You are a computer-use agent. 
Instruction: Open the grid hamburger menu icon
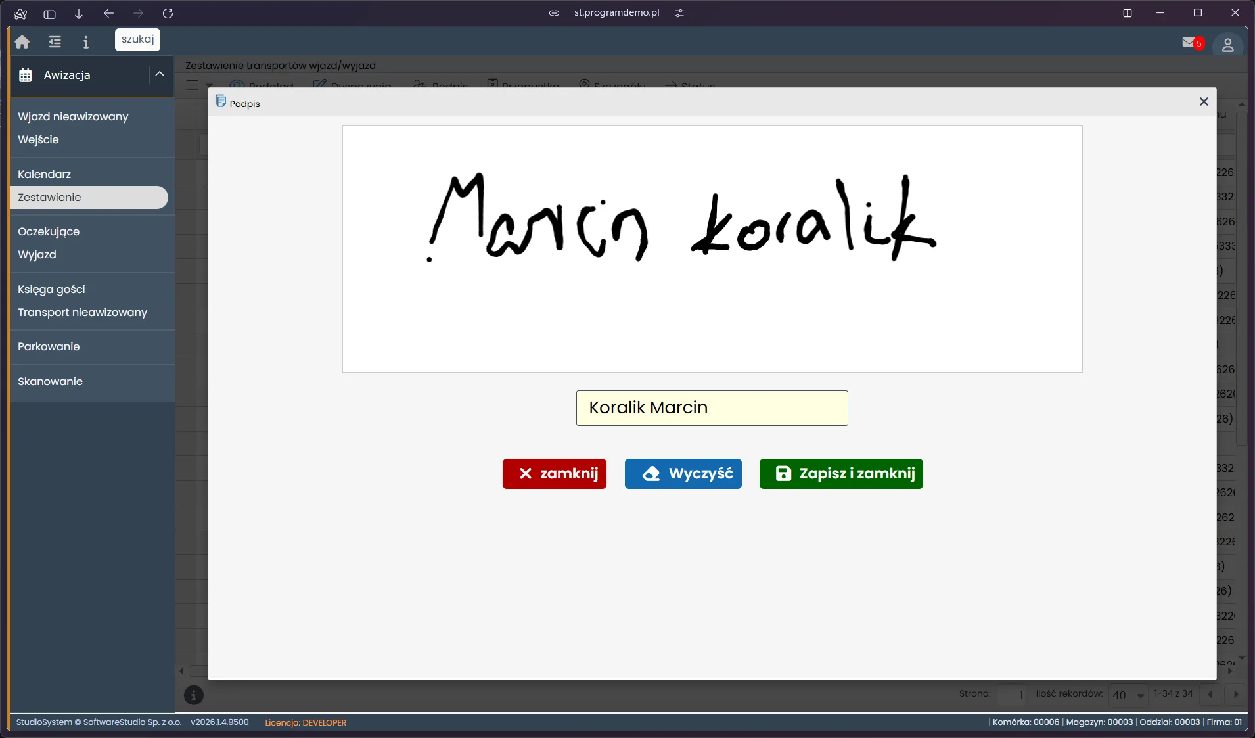[192, 85]
